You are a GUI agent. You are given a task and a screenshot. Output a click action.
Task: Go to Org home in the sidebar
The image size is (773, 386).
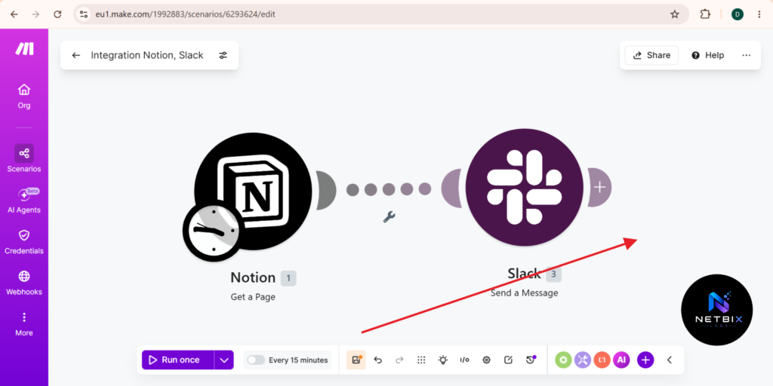(x=24, y=96)
